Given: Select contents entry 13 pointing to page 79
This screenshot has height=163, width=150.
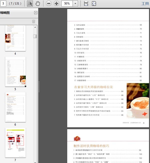Looking at the screenshot, I should [x=108, y=64].
